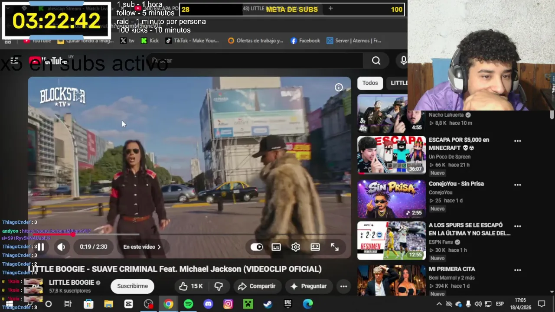Screen dimensions: 555x312
Task: Open options for 'A LOS SPURS' video
Action: pos(517,226)
